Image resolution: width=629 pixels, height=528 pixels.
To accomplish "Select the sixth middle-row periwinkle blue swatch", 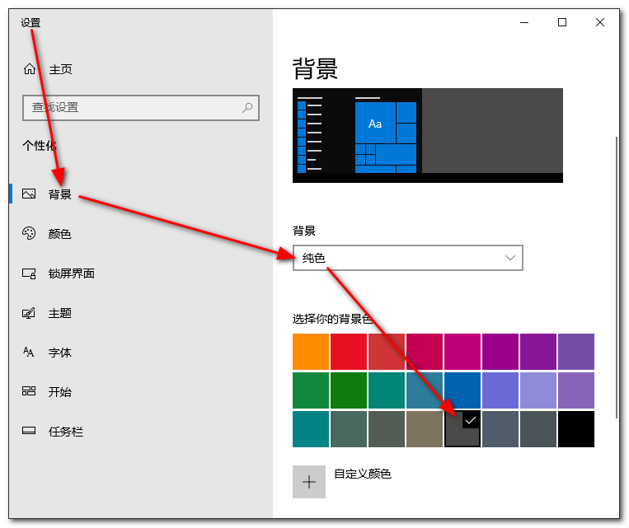I will (500, 390).
